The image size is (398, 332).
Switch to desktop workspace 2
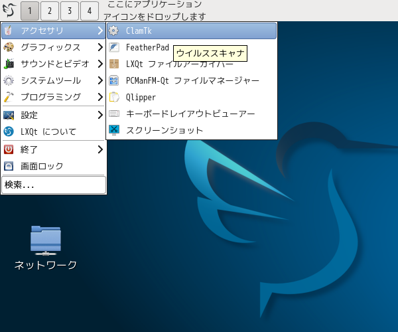coord(50,11)
